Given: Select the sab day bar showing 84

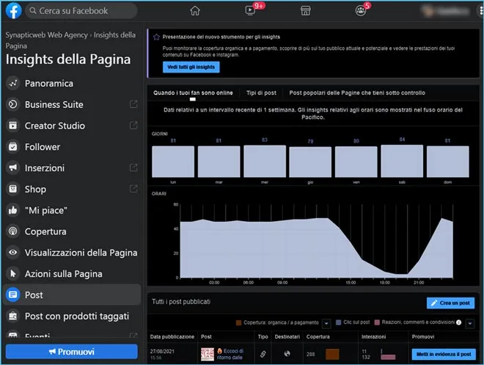Looking at the screenshot, I should click(402, 161).
